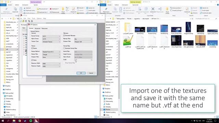Click the red X delete icon in left Explorer ribbon

point(51,9)
